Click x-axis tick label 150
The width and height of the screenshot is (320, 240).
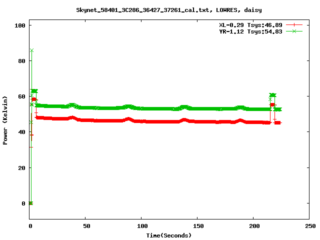198,226
